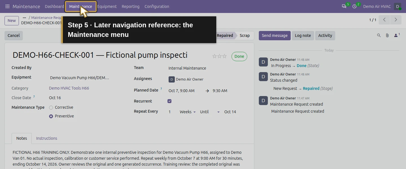Click Log note button
The image size is (406, 169).
[303, 35]
